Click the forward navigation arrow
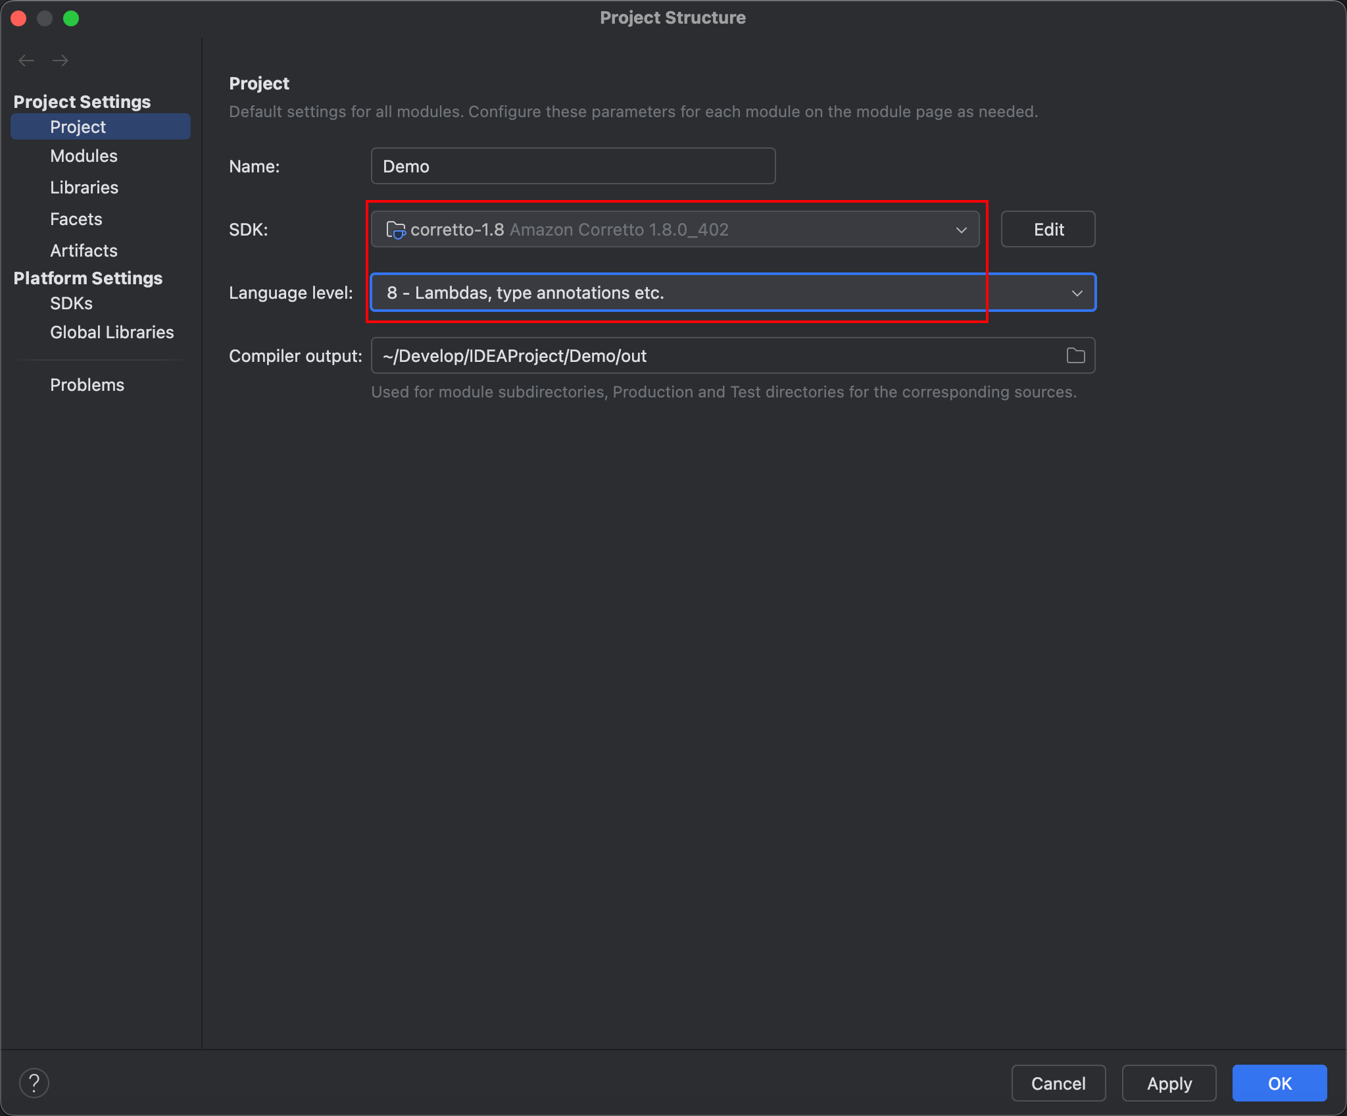1347x1116 pixels. (61, 61)
